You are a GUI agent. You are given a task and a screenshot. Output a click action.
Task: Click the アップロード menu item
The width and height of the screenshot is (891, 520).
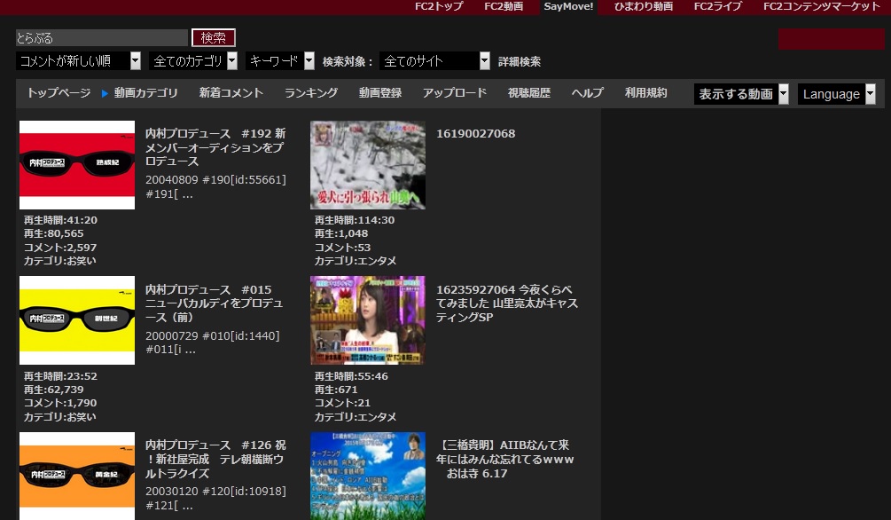click(x=454, y=92)
